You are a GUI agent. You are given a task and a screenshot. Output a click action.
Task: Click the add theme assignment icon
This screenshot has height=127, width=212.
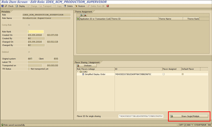point(81,15)
